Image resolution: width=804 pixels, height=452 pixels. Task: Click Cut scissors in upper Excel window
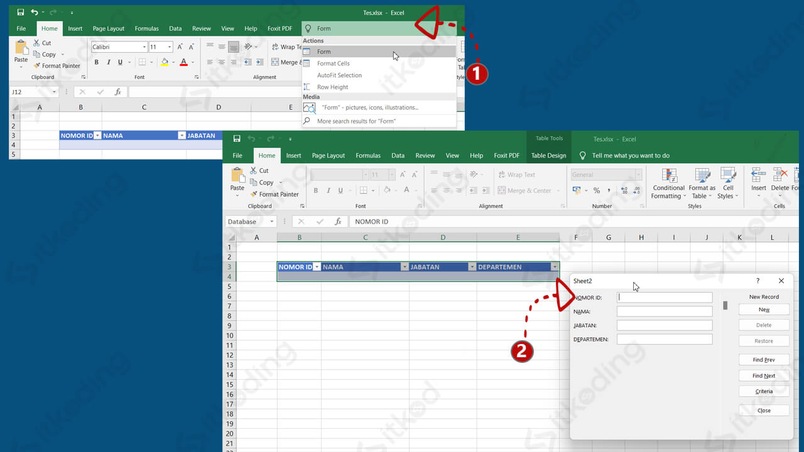click(x=36, y=43)
